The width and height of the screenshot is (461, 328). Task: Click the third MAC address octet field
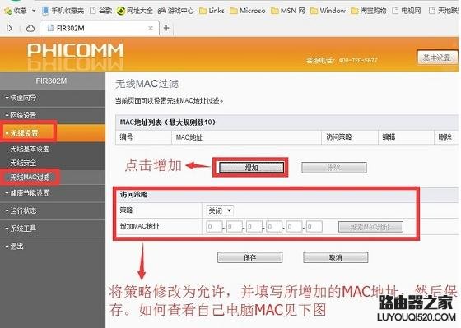[x=254, y=227]
